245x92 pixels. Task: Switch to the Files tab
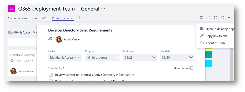(x=34, y=18)
